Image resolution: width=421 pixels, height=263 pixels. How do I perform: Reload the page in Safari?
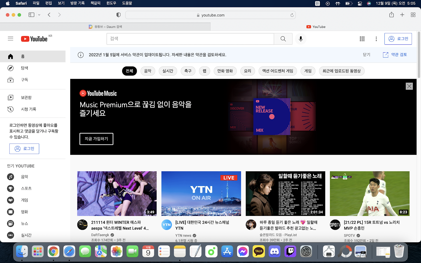click(292, 15)
